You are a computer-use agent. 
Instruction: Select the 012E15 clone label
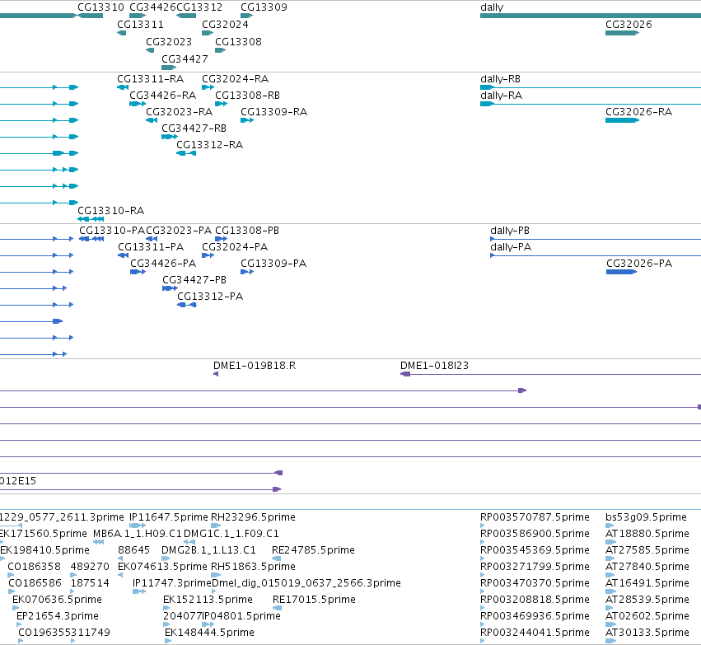click(18, 481)
